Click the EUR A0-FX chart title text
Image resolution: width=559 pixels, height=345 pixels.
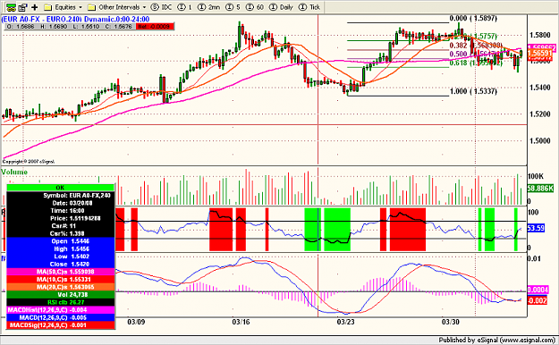tap(75, 20)
